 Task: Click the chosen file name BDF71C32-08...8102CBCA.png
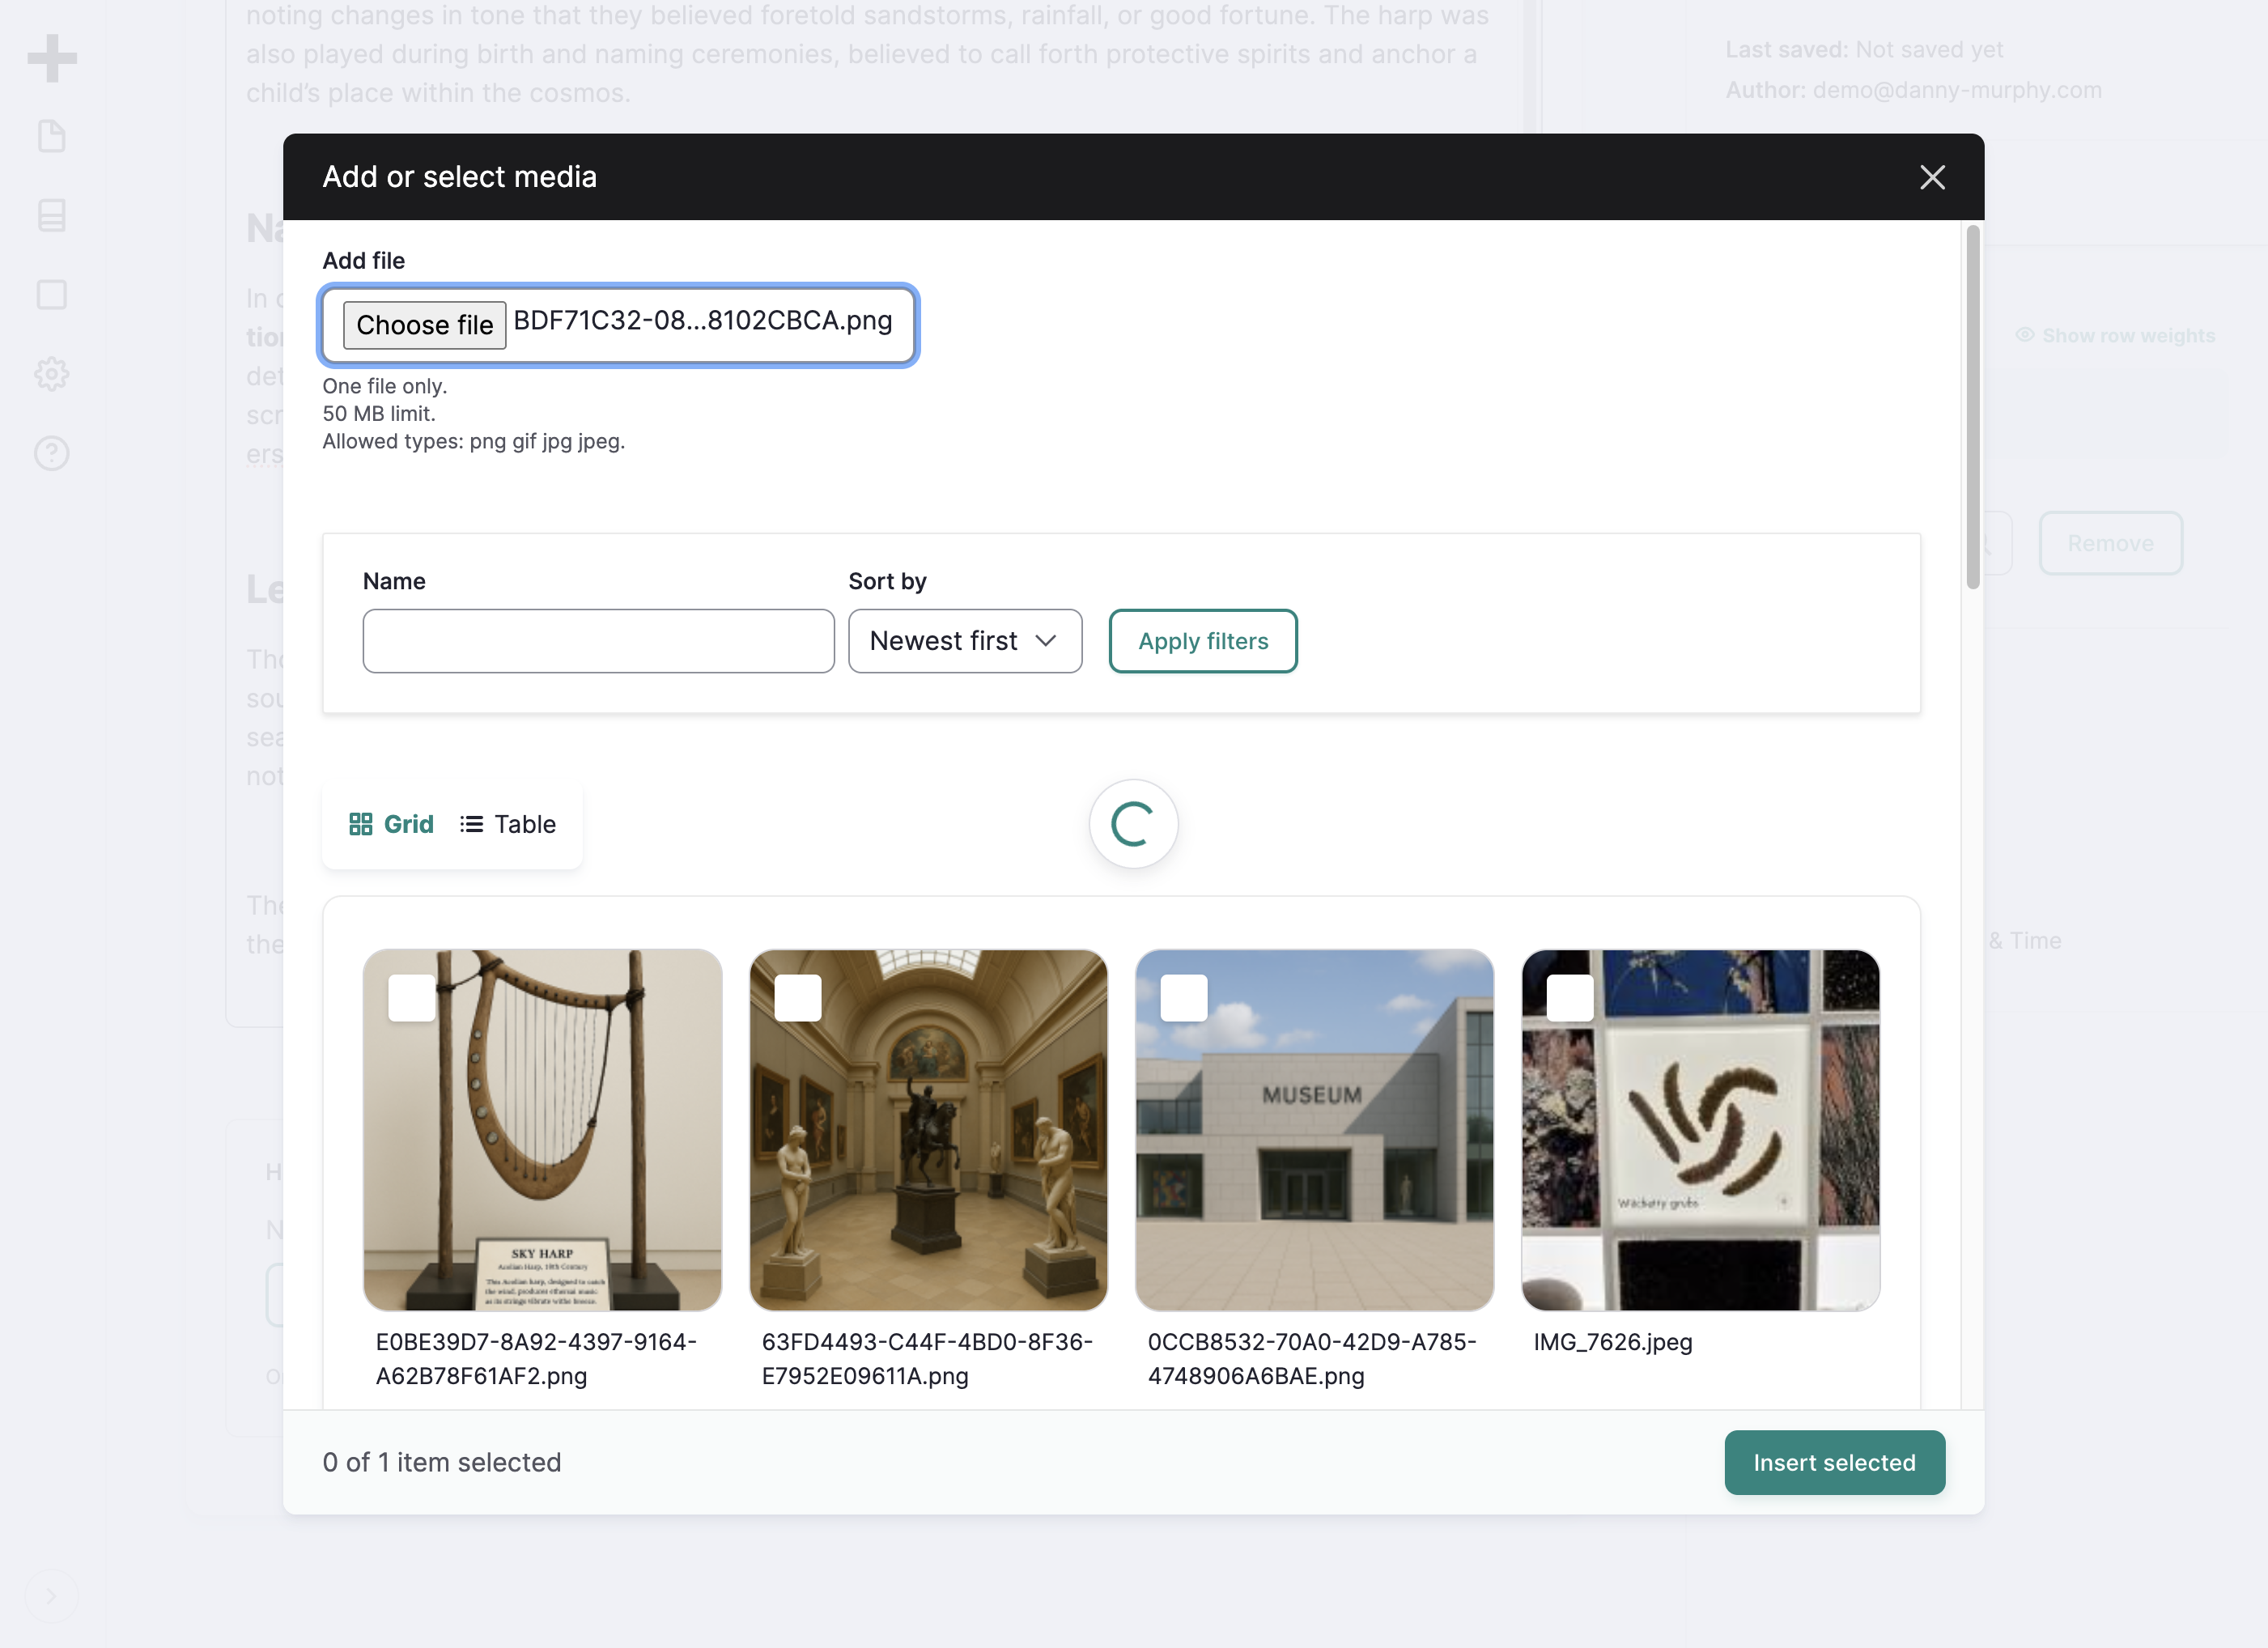click(x=703, y=320)
